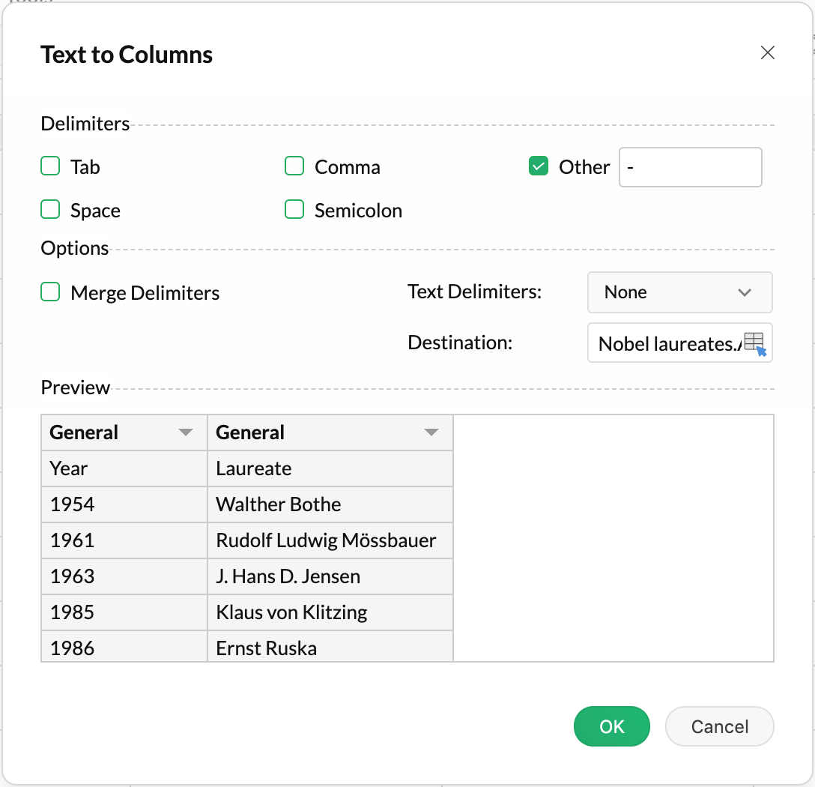Click the Laureate header preview cell
The height and width of the screenshot is (787, 815).
(330, 468)
